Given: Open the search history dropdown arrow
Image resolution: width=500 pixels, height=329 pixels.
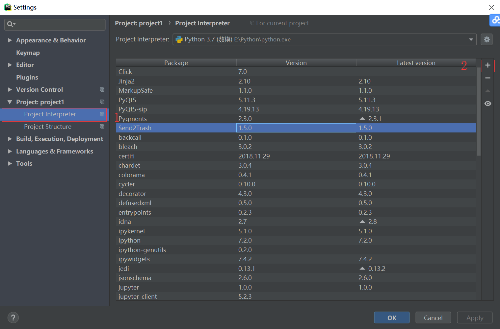Looking at the screenshot, I should coord(14,24).
